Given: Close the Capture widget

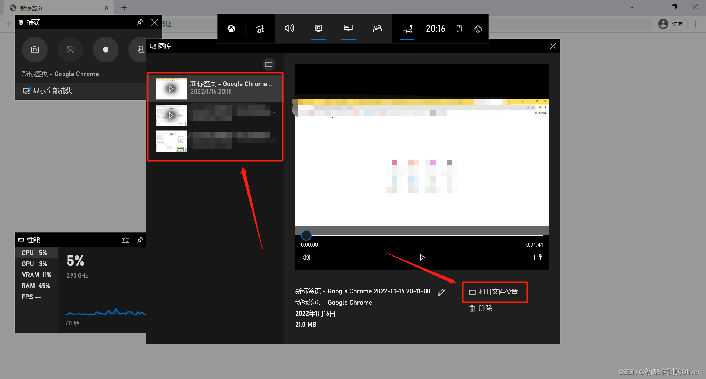Looking at the screenshot, I should pyautogui.click(x=155, y=22).
